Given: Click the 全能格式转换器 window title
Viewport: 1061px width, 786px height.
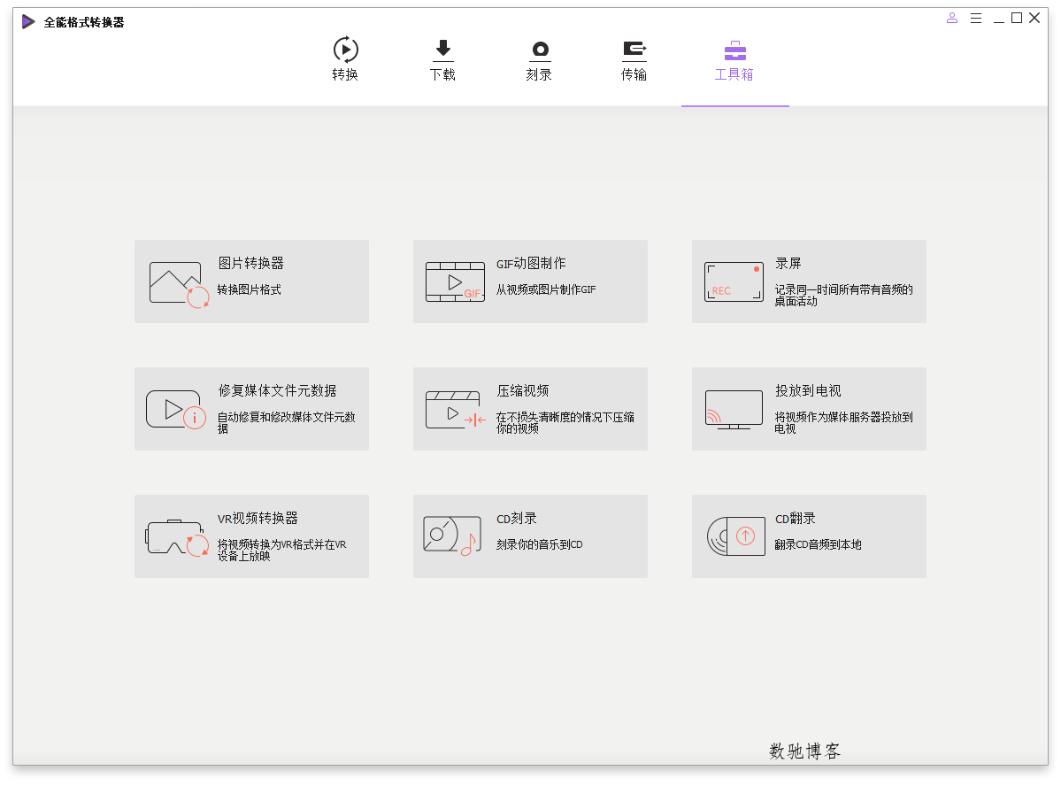Looking at the screenshot, I should coord(84,22).
